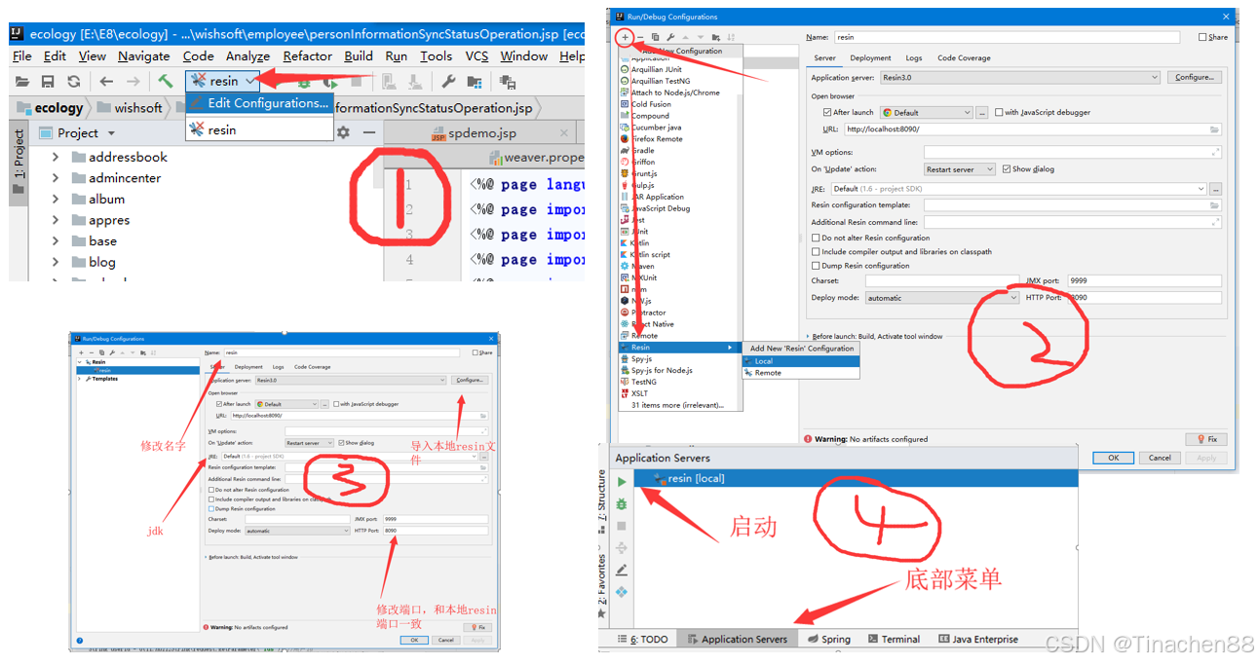Click the green Debug bug in Application Servers
The height and width of the screenshot is (665, 1258).
[622, 503]
